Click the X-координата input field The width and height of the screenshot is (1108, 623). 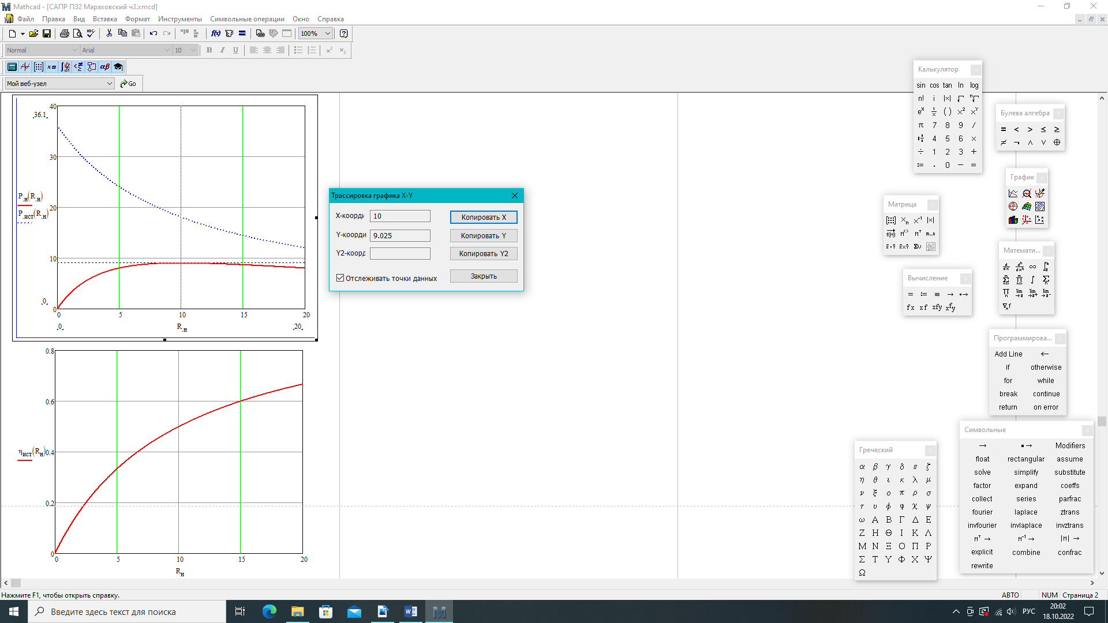click(x=400, y=216)
